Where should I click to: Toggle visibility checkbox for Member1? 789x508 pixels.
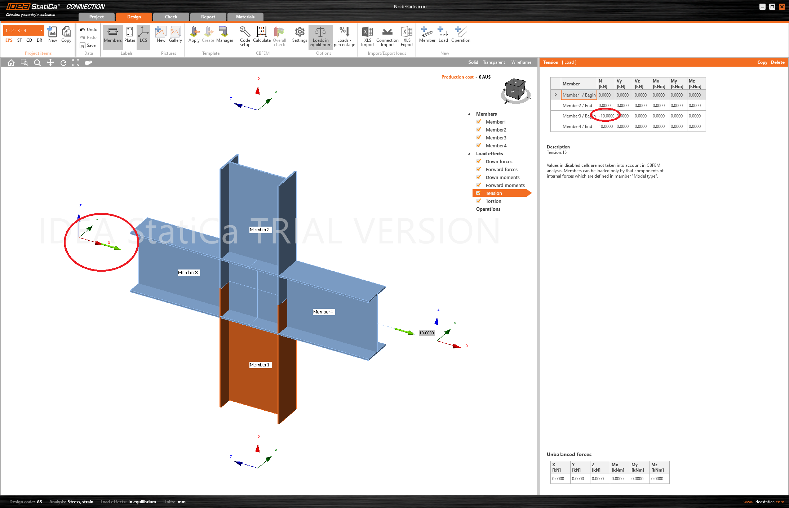[x=479, y=122]
